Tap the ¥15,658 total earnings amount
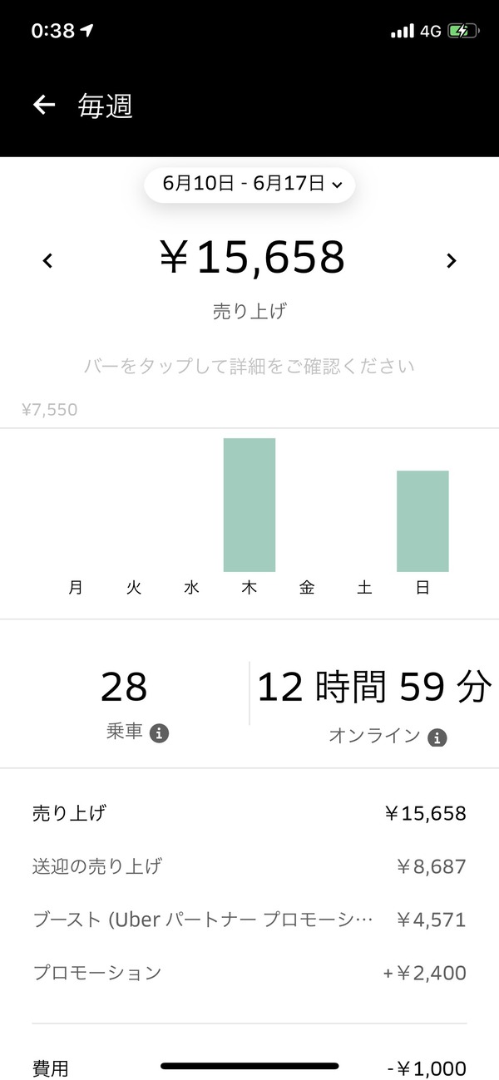 251,258
